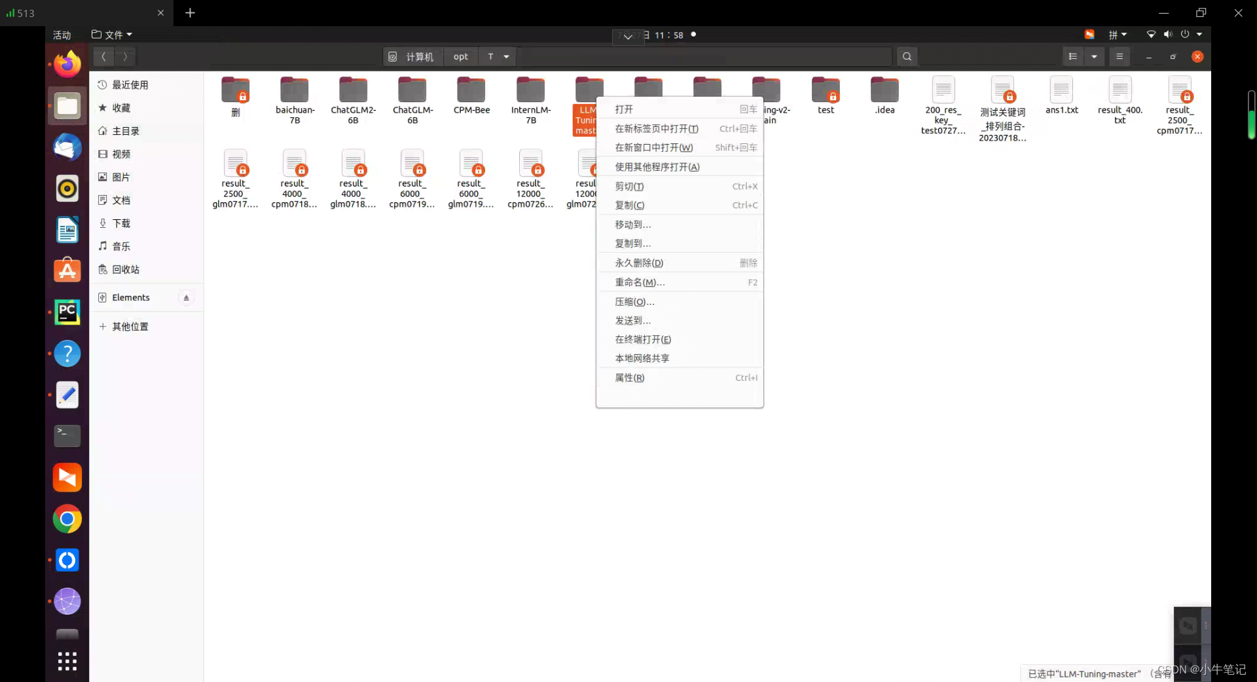Image resolution: width=1257 pixels, height=682 pixels.
Task: Choose 在终端打开 menu entry
Action: click(680, 340)
